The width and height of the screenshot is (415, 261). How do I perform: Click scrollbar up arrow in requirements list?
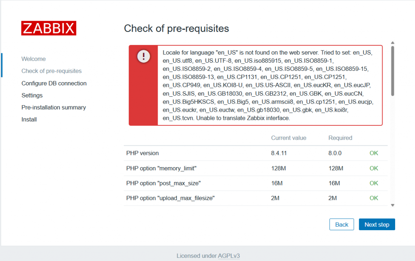pyautogui.click(x=392, y=42)
